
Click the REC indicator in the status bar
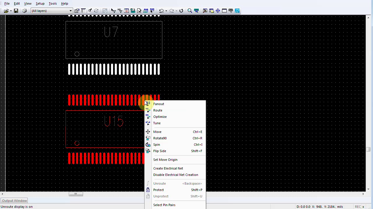coord(358,207)
